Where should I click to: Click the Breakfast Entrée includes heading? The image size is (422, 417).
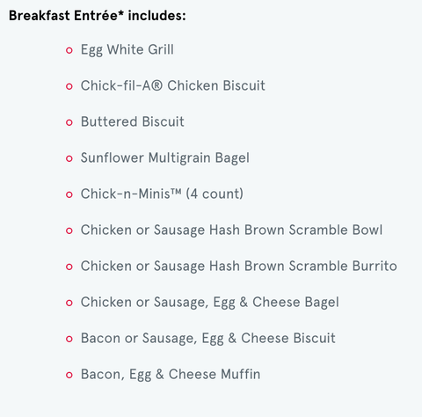point(98,16)
